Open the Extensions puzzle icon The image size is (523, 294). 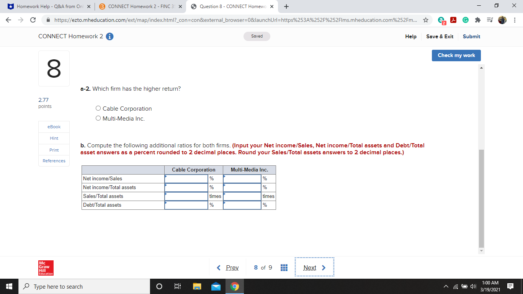click(x=477, y=20)
